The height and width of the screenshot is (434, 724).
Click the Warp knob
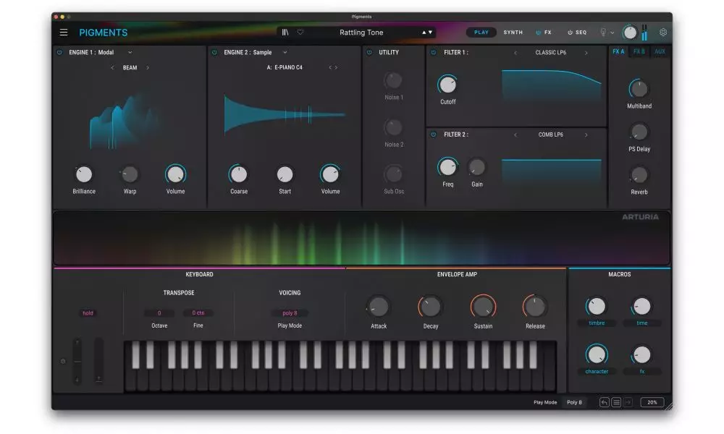pos(130,174)
